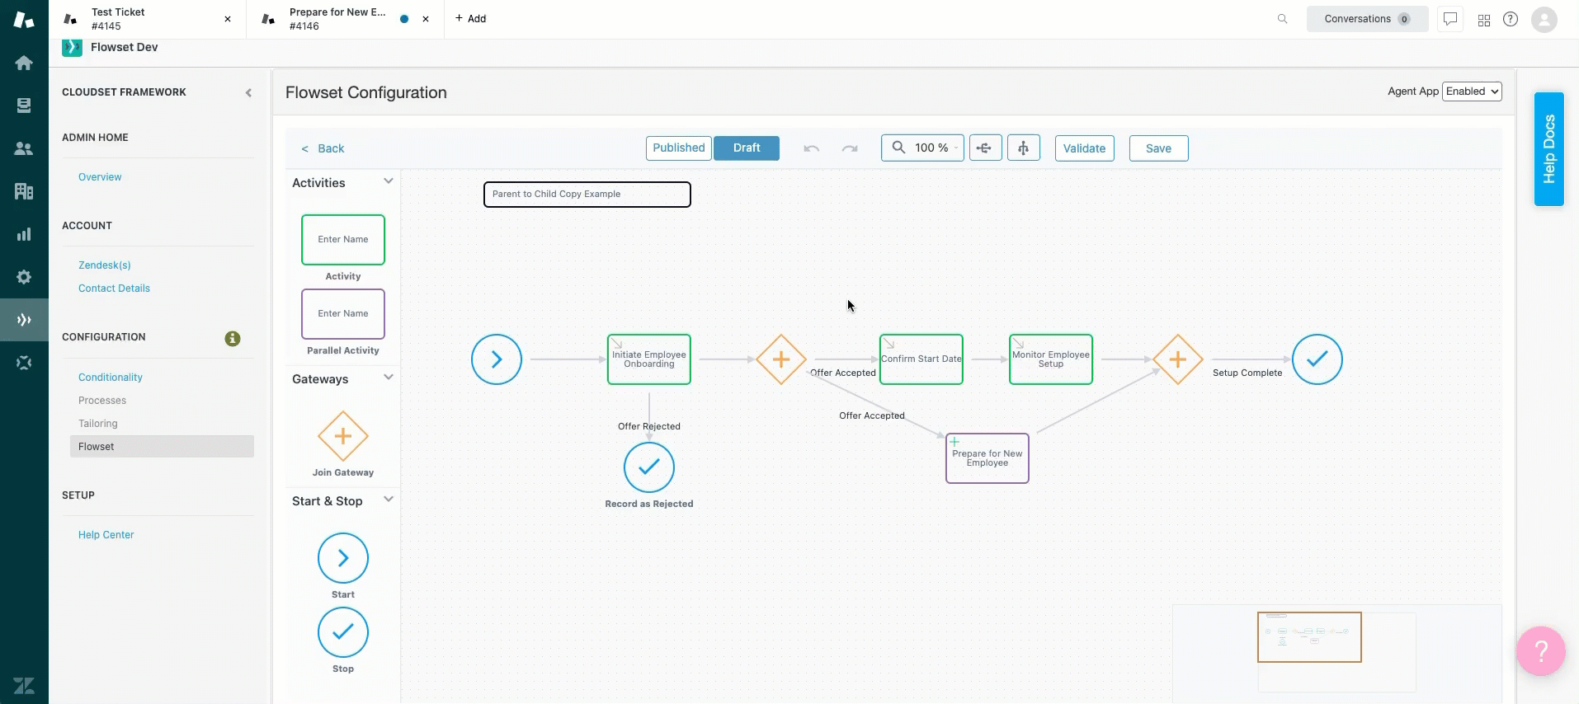
Task: Select the Activity palette box
Action: pos(343,240)
